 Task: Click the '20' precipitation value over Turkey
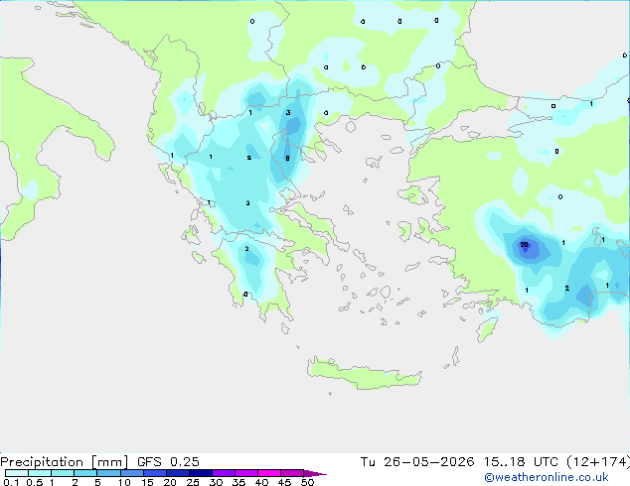(x=524, y=245)
